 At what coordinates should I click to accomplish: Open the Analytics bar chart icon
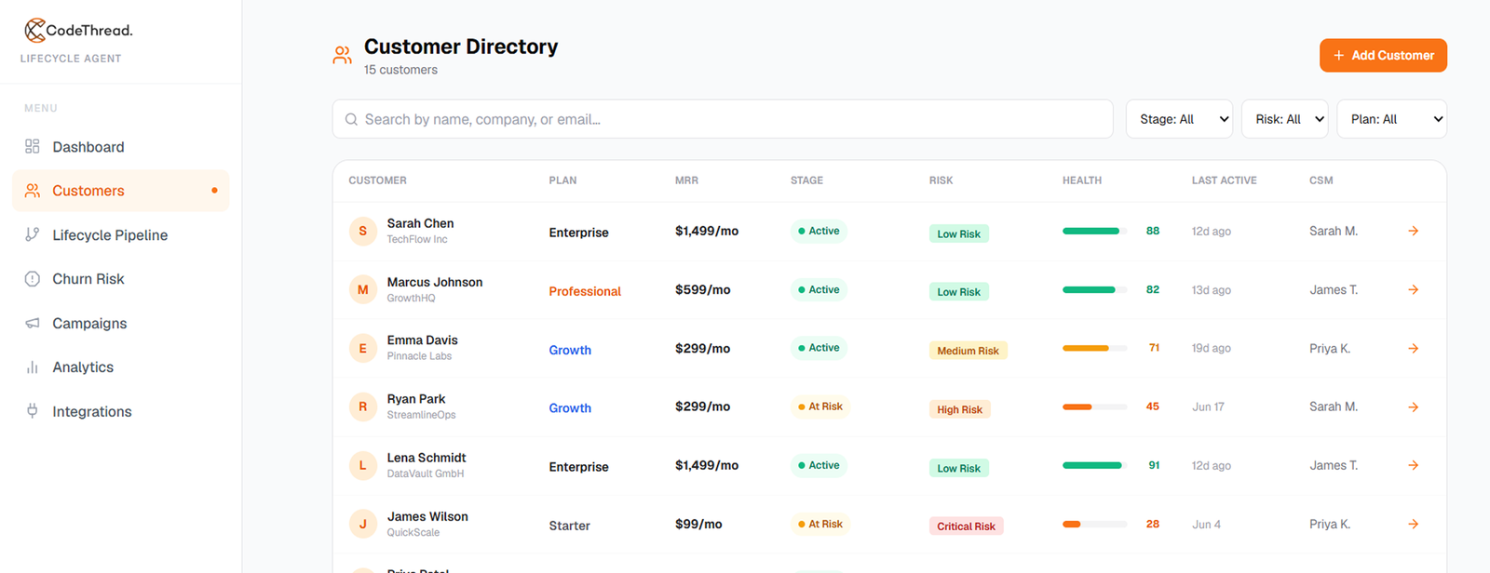[33, 367]
